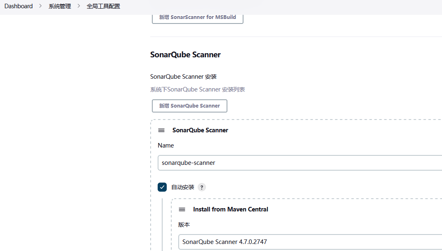Click the 自动安装 checkbox label text
The image size is (442, 251).
pos(182,187)
